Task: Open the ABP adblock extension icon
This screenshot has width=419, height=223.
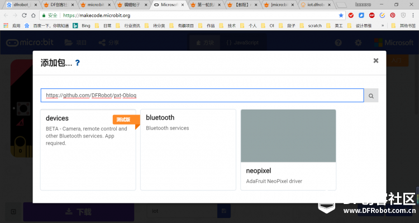Action: 372,16
